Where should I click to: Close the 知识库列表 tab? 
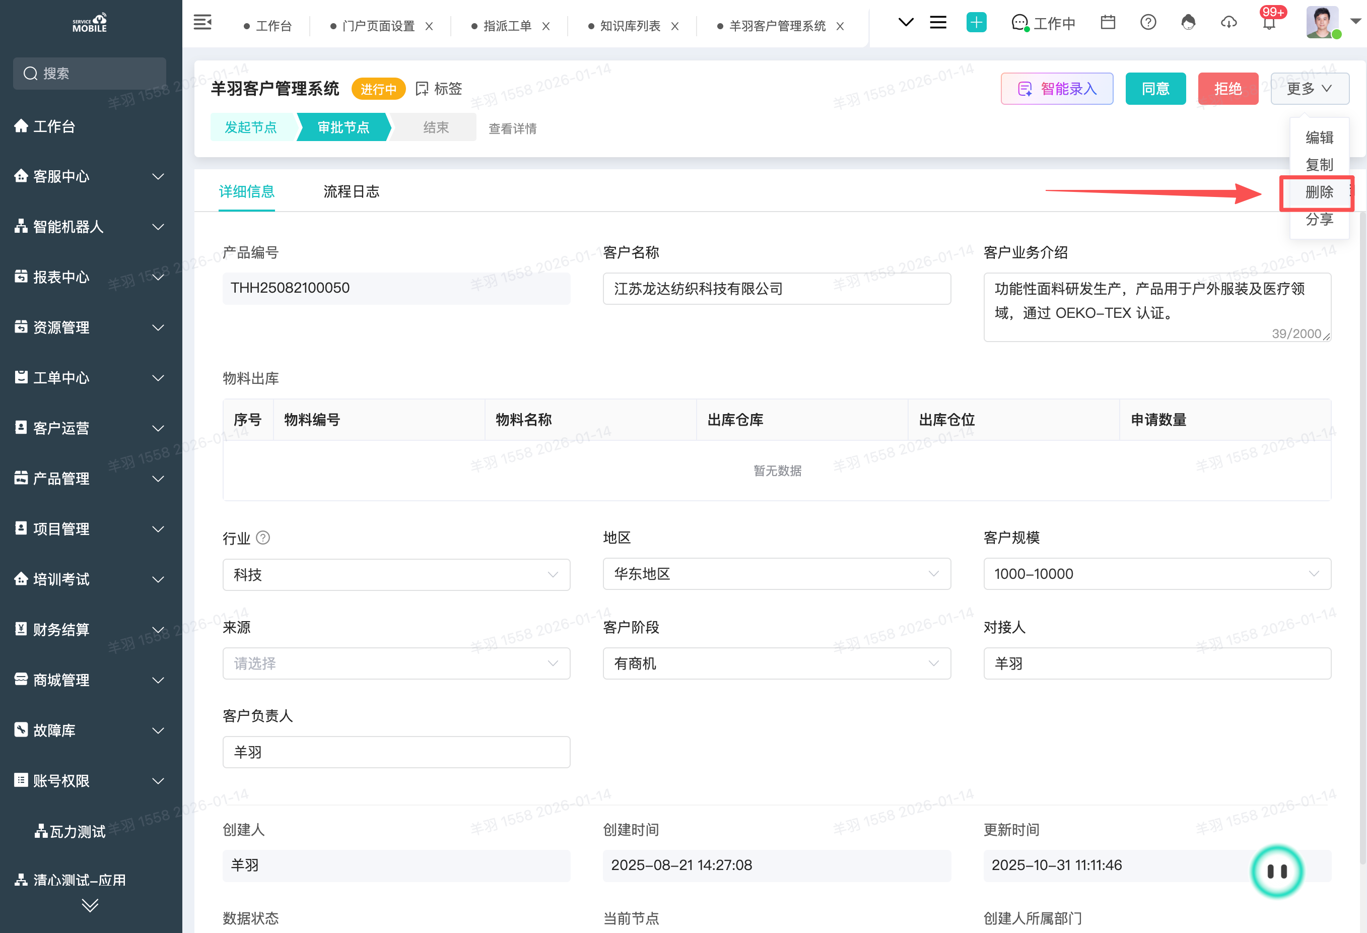point(674,26)
